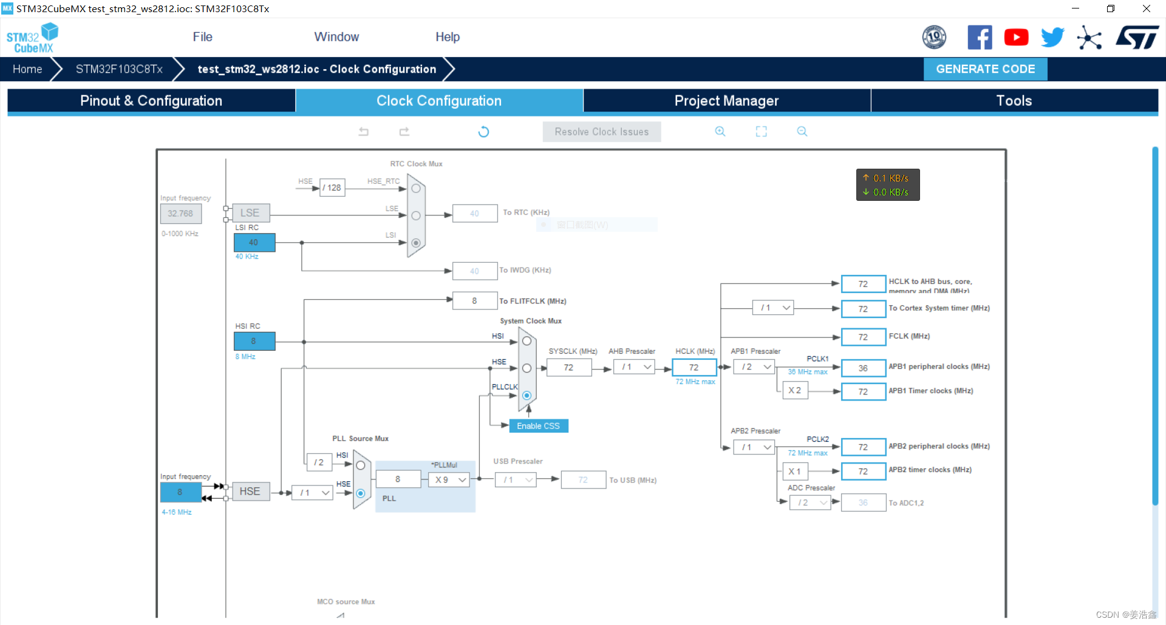Screen dimensions: 1166x625
Task: Go to Home breadcrumb
Action: coord(27,69)
